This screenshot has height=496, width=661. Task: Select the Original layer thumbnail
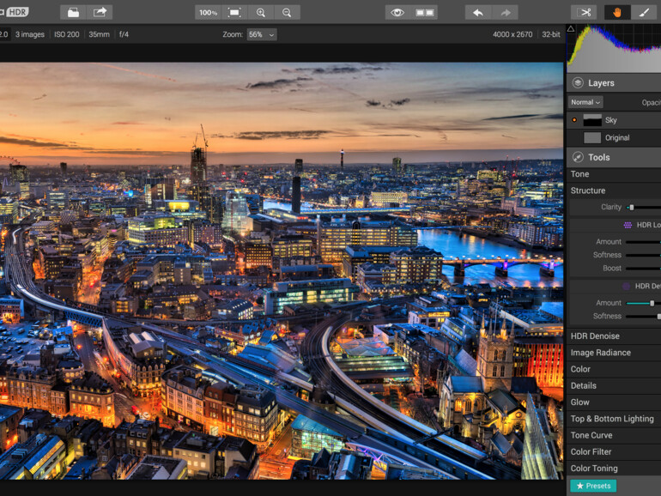(592, 137)
